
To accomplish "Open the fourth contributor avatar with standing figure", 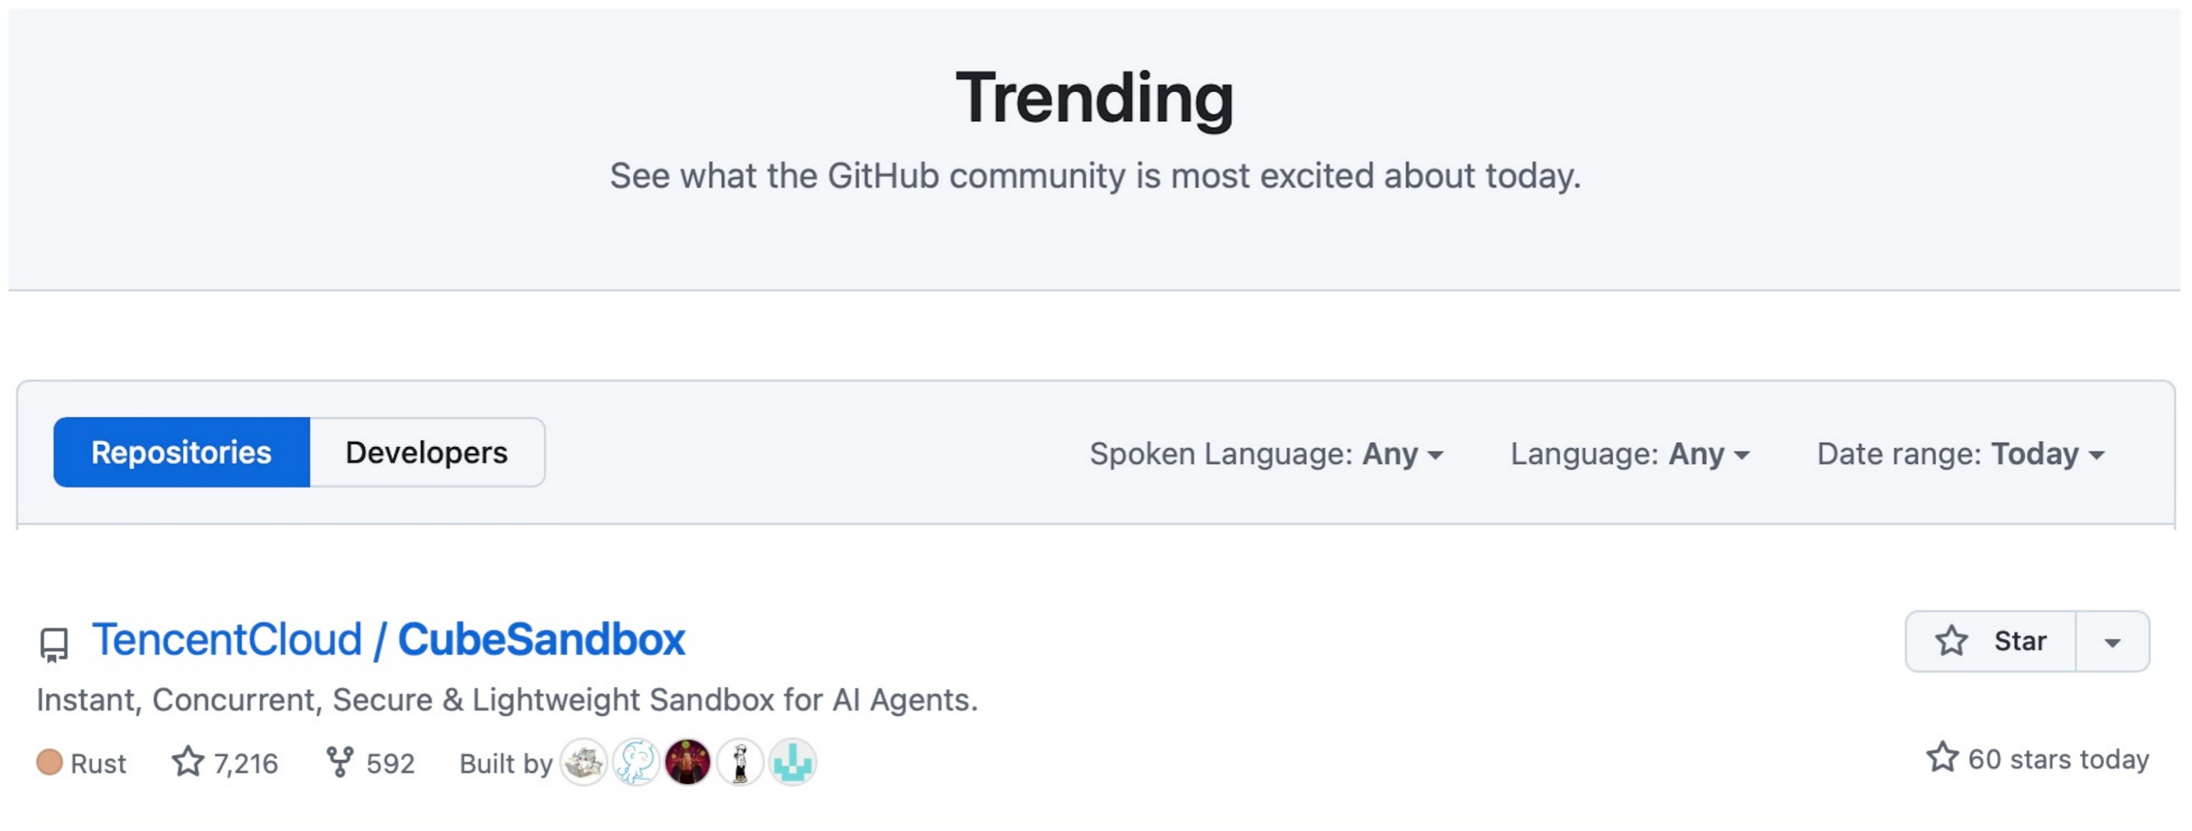I will (740, 762).
